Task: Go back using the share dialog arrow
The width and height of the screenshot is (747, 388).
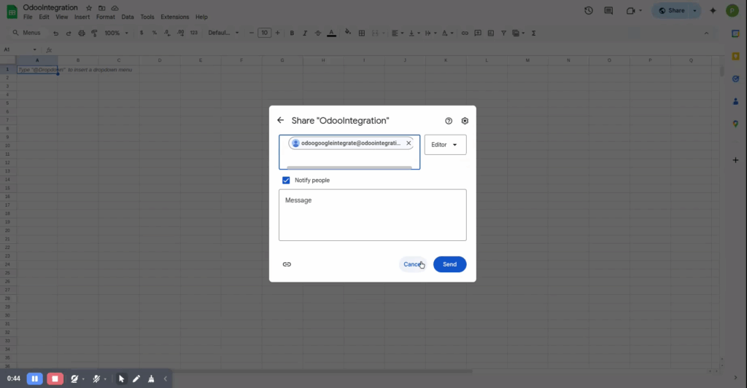Action: [x=281, y=120]
